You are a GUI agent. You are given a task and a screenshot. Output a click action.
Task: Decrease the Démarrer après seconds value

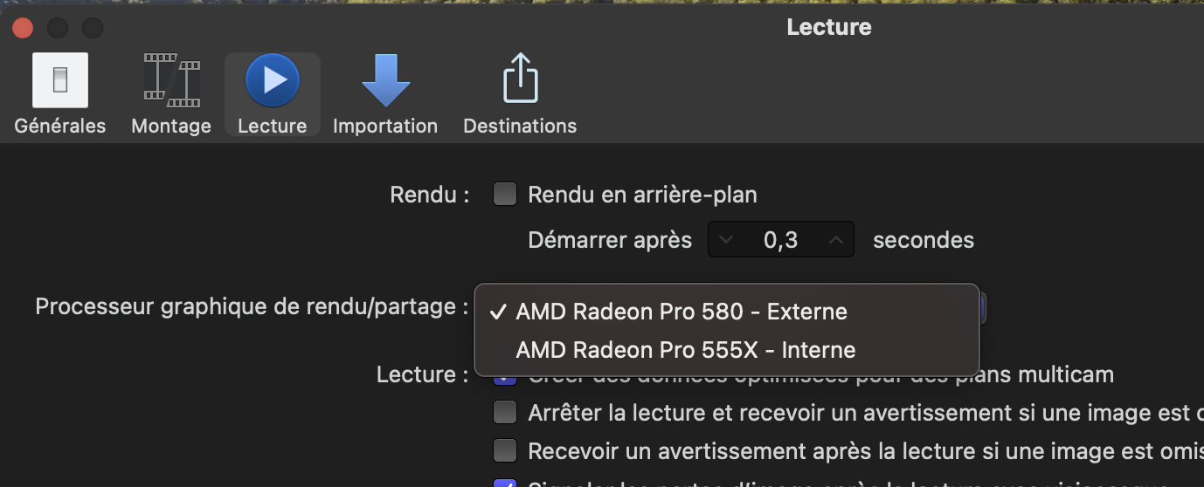[x=726, y=240]
